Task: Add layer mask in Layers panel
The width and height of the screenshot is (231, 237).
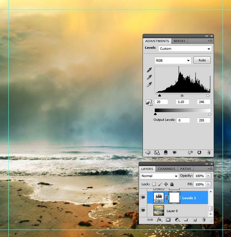Action: pyautogui.click(x=168, y=220)
